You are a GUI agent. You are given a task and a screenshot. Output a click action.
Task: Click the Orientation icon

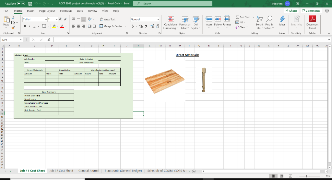90,19
